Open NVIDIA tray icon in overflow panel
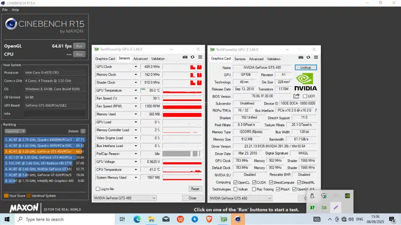The height and width of the screenshot is (225, 401). coord(348,196)
